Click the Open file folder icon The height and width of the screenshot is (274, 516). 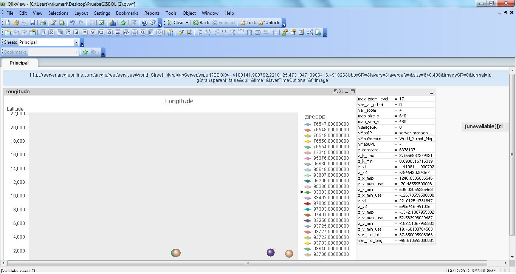[16, 23]
